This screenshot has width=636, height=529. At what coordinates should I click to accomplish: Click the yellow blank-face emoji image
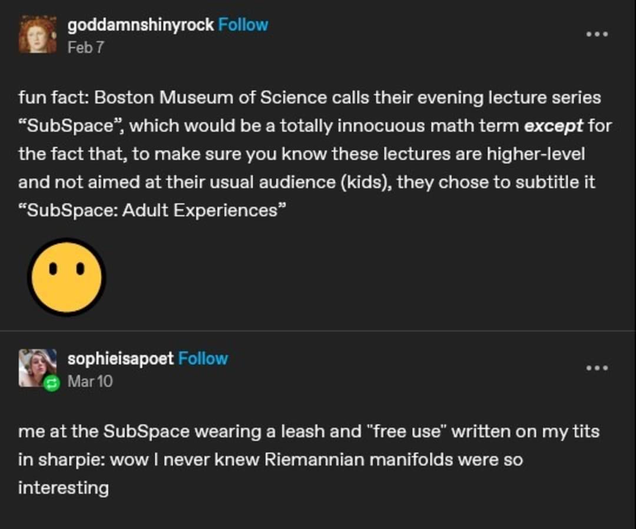[67, 276]
